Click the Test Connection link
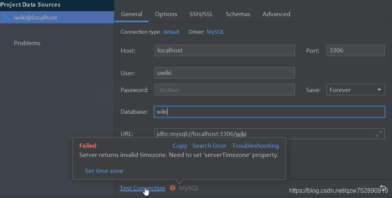Screen dimensions: 392x198 tap(143, 188)
